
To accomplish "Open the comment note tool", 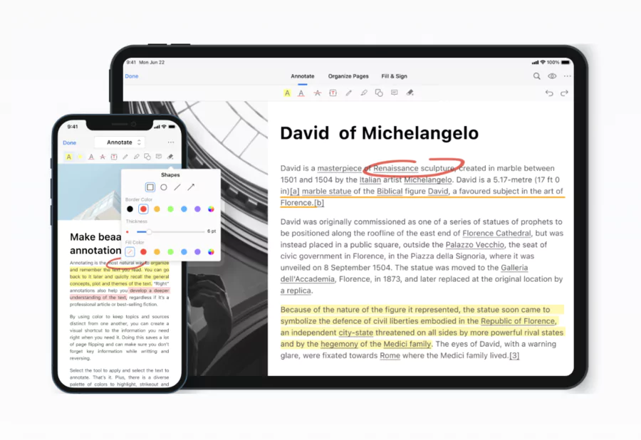I will [395, 93].
